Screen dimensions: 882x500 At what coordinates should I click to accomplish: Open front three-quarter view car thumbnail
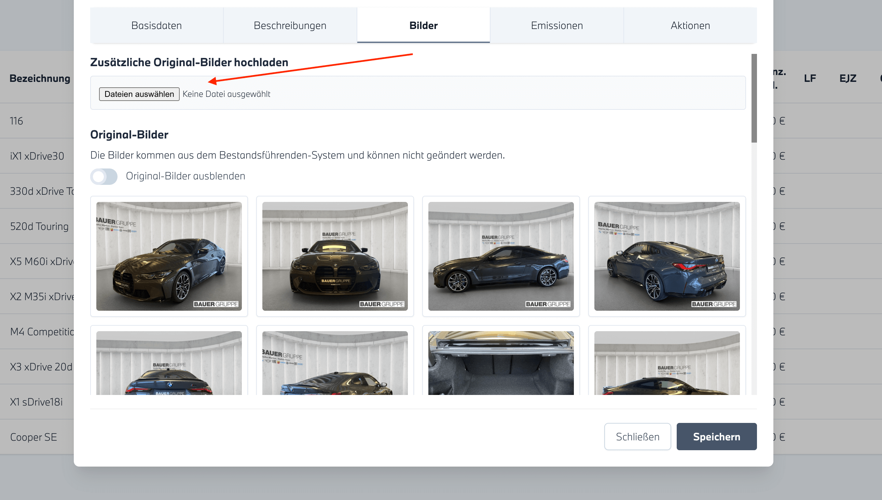pos(169,256)
